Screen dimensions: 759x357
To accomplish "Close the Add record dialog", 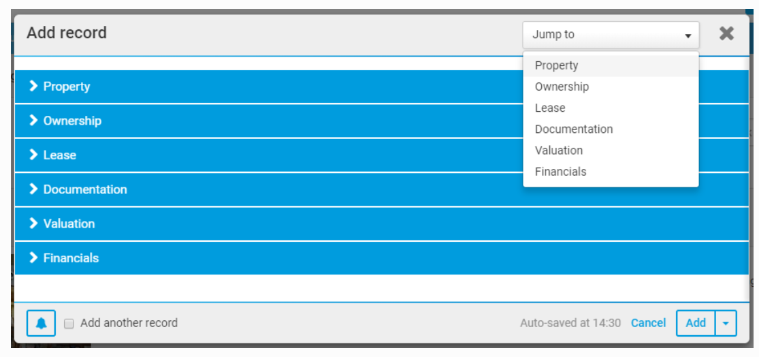I will (726, 33).
